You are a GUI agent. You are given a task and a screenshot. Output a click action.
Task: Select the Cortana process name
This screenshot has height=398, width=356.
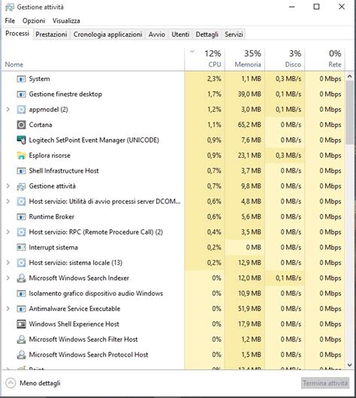(x=41, y=125)
